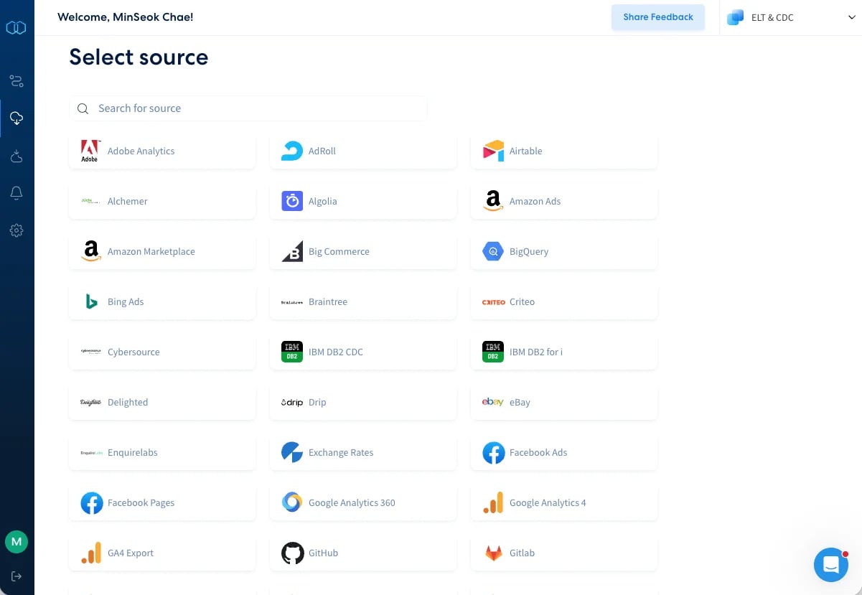Click the Google Analytics 4 logo
This screenshot has width=862, height=595.
[493, 502]
